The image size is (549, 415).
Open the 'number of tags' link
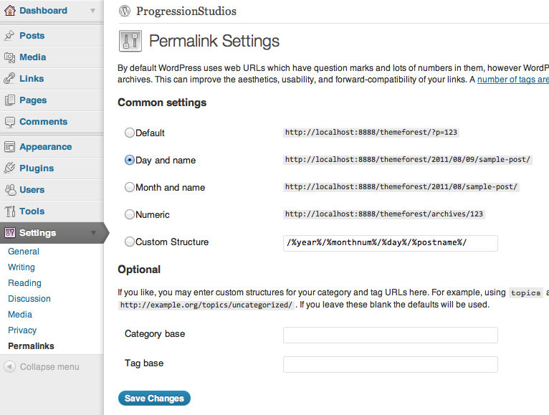click(512, 80)
